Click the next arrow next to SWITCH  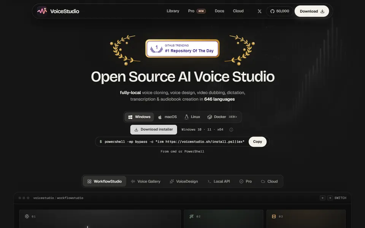[330, 198]
